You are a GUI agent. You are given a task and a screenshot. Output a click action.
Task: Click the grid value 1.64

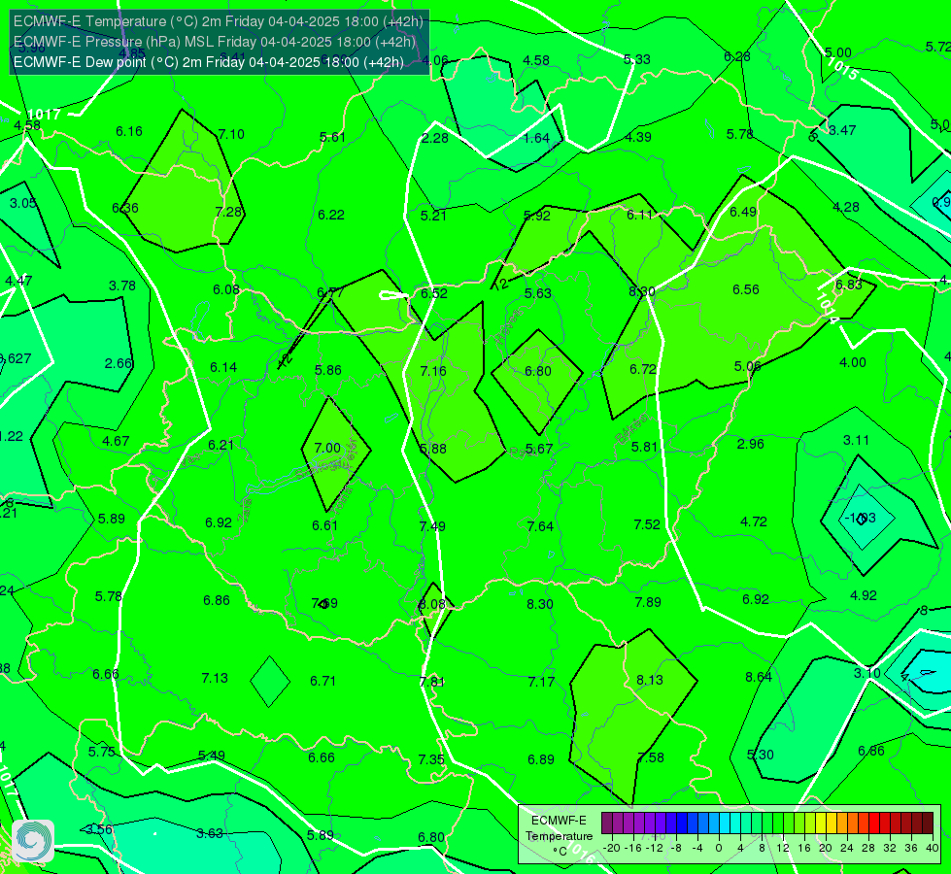tap(537, 138)
